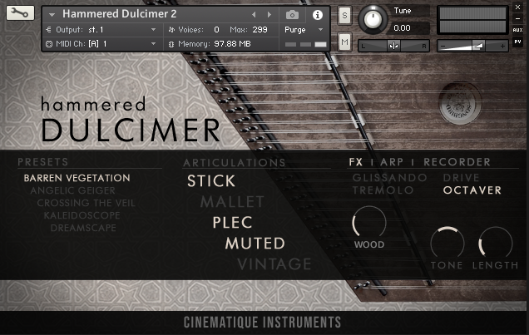Click the MIDI channel icon
529x335 pixels.
[49, 44]
